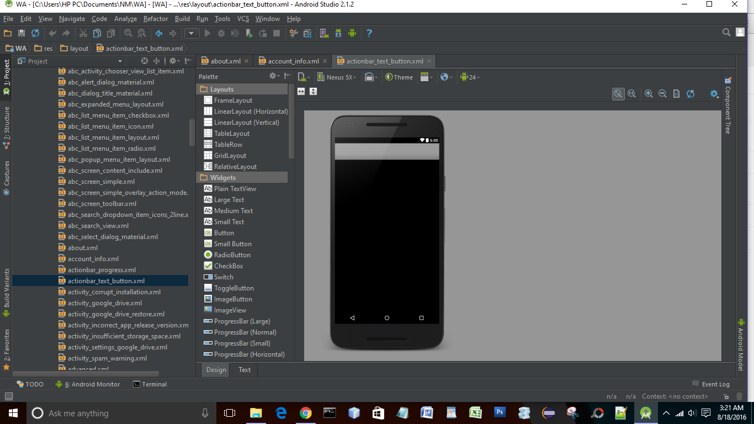This screenshot has width=754, height=424.
Task: Switch to the about.xml editor tab
Action: point(224,61)
